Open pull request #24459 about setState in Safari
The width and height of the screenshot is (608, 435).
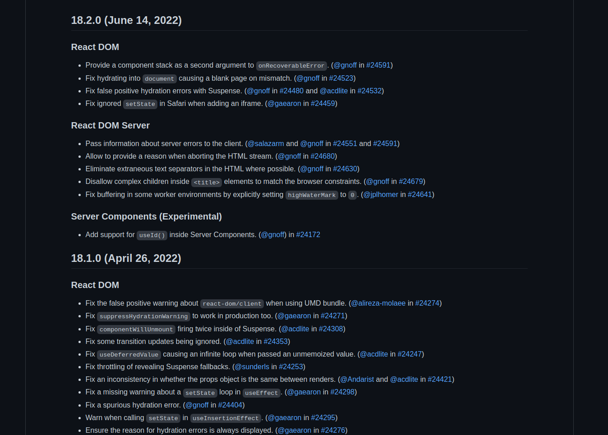click(x=323, y=103)
